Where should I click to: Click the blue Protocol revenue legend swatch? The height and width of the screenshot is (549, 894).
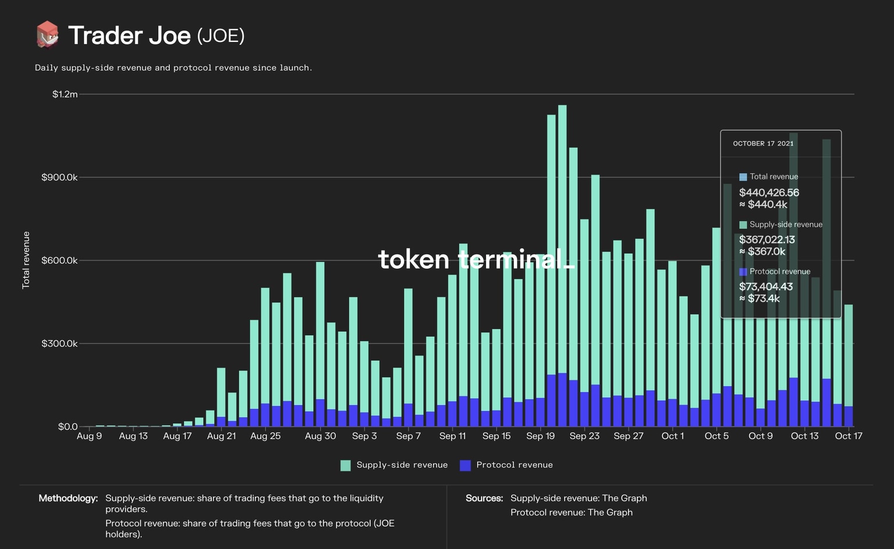point(465,465)
